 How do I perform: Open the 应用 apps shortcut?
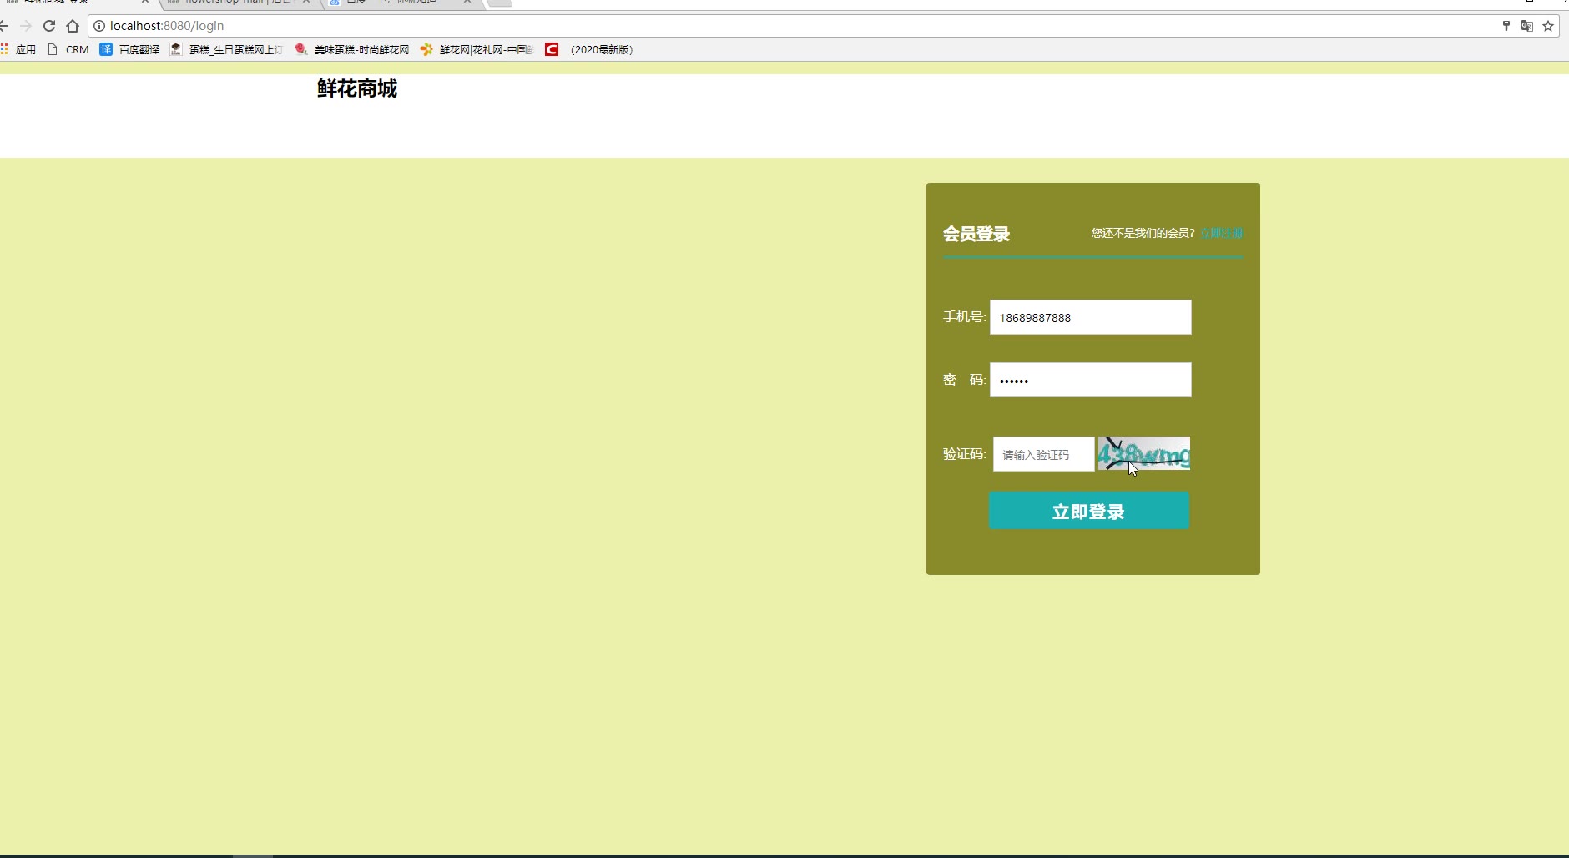point(18,49)
